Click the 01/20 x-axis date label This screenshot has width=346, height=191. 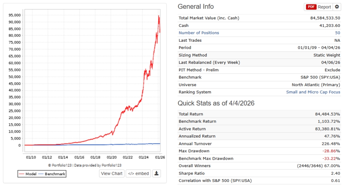pos(112,157)
